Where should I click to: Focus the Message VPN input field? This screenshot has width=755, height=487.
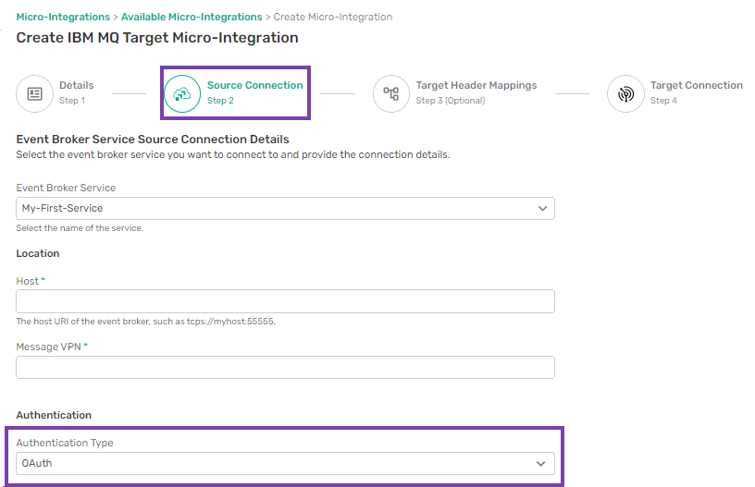[285, 367]
